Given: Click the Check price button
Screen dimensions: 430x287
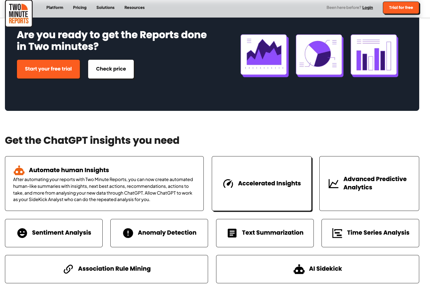Looking at the screenshot, I should click(111, 69).
